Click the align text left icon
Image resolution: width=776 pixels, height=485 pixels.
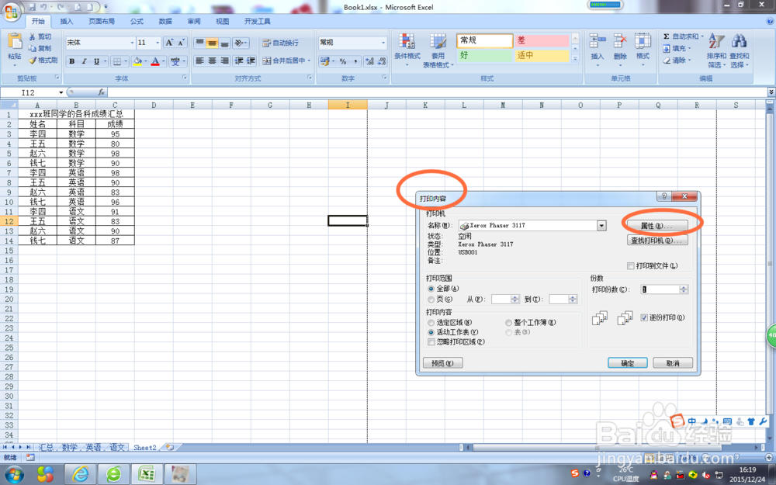click(199, 61)
